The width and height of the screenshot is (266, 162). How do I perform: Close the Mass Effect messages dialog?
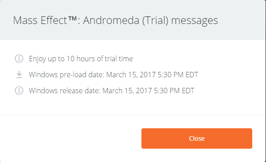pyautogui.click(x=197, y=138)
